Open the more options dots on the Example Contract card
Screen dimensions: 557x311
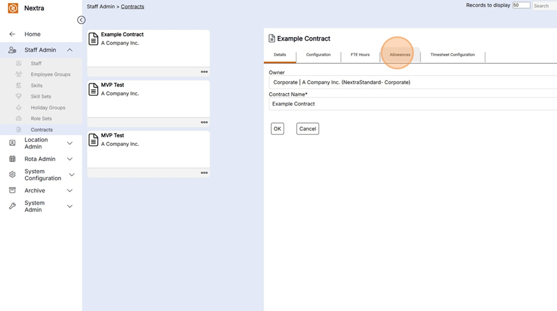click(204, 72)
